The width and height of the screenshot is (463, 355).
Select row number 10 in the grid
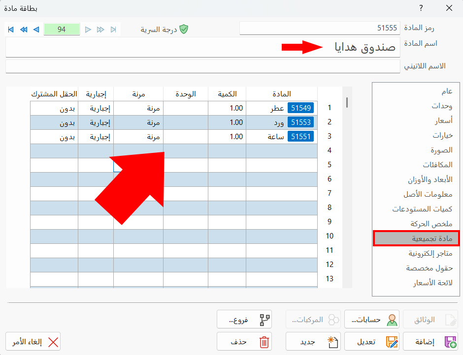coord(330,236)
